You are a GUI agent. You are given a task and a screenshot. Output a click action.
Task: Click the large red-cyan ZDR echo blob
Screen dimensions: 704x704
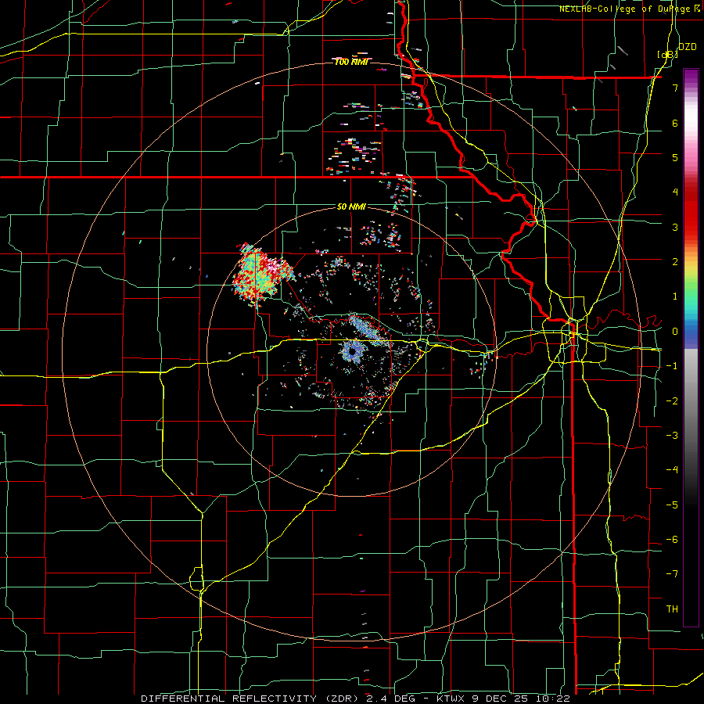click(262, 276)
